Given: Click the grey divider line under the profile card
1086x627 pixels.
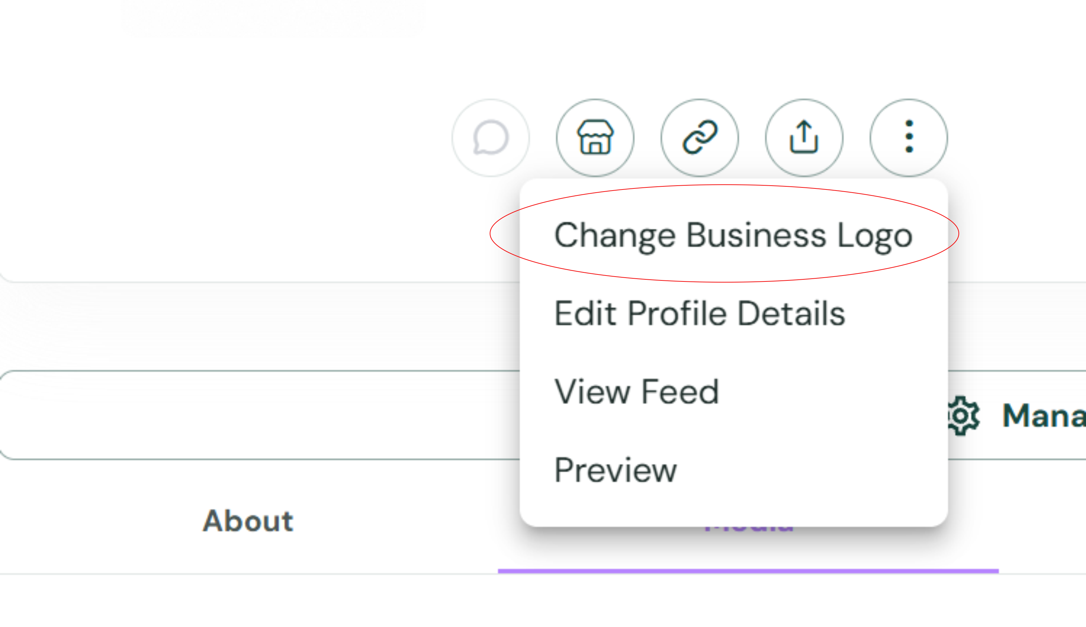Looking at the screenshot, I should (x=259, y=282).
